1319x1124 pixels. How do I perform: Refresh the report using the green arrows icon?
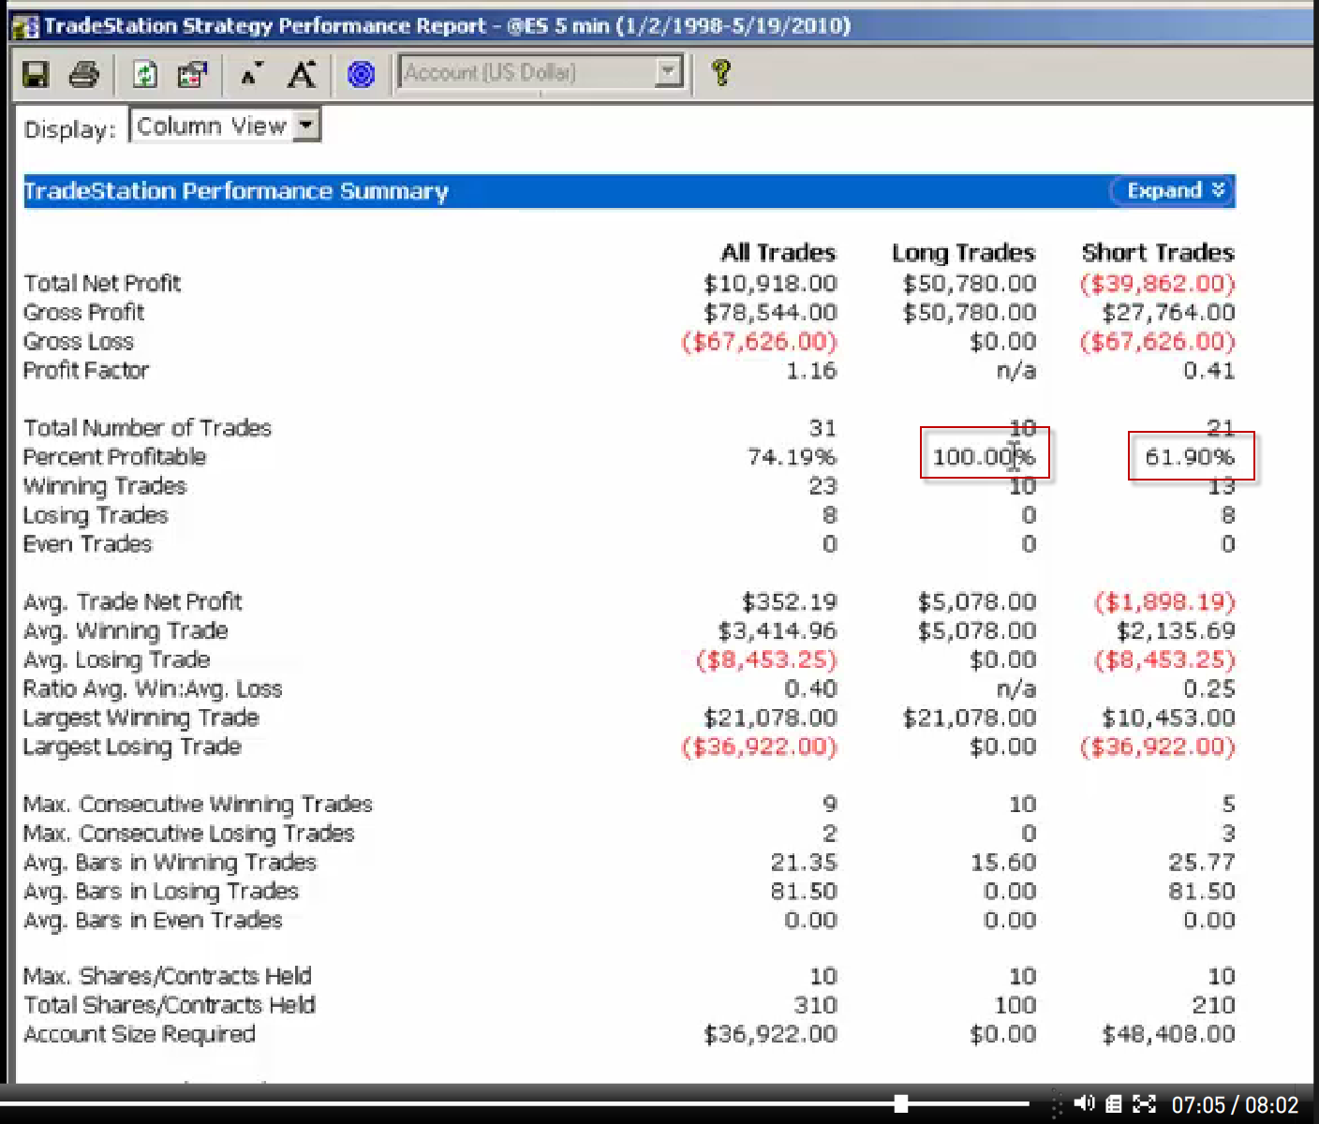(144, 74)
